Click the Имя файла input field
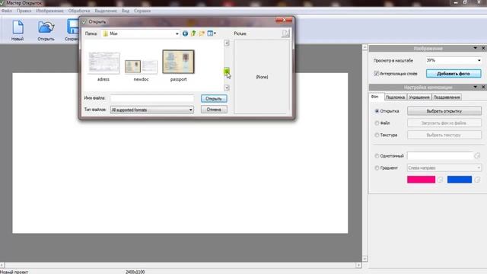Viewport: 487px width, 274px height. [152, 98]
